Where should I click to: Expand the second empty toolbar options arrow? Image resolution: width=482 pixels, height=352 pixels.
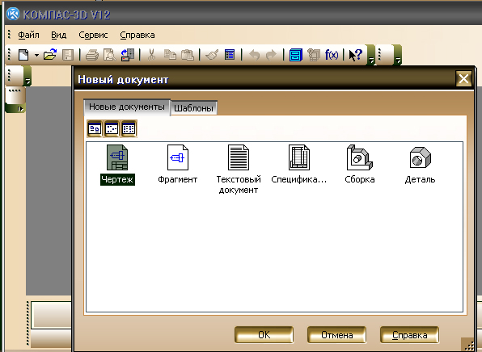tap(398, 55)
